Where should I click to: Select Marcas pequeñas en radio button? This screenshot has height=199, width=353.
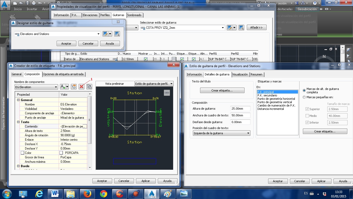coord(304,97)
